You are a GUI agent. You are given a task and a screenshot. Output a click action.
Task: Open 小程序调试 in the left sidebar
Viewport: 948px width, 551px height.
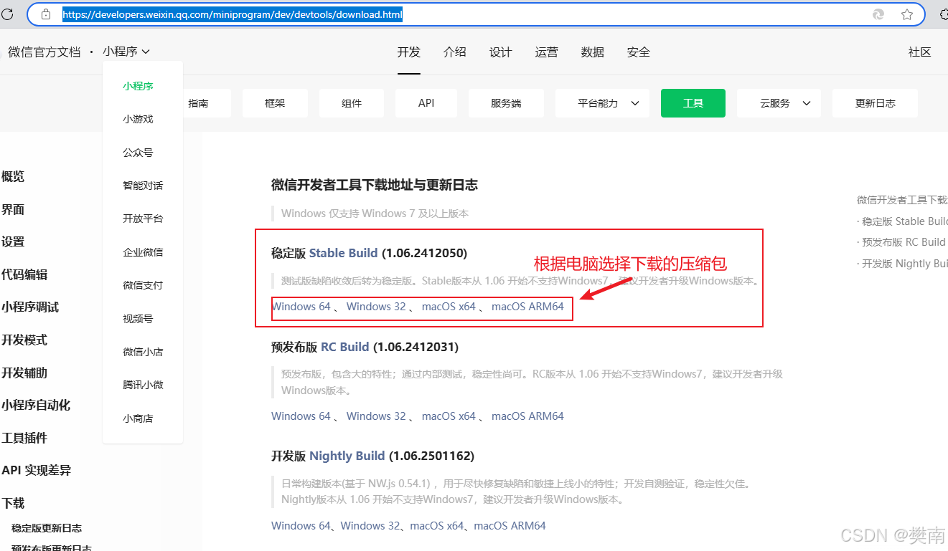[30, 307]
